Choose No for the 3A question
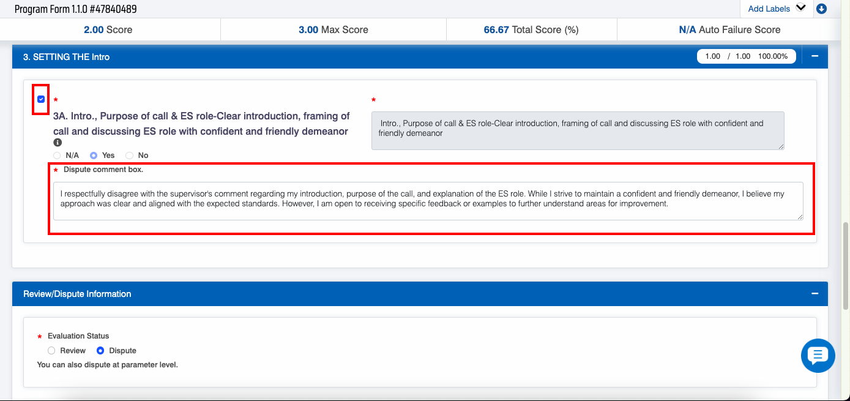The height and width of the screenshot is (401, 850). click(129, 156)
